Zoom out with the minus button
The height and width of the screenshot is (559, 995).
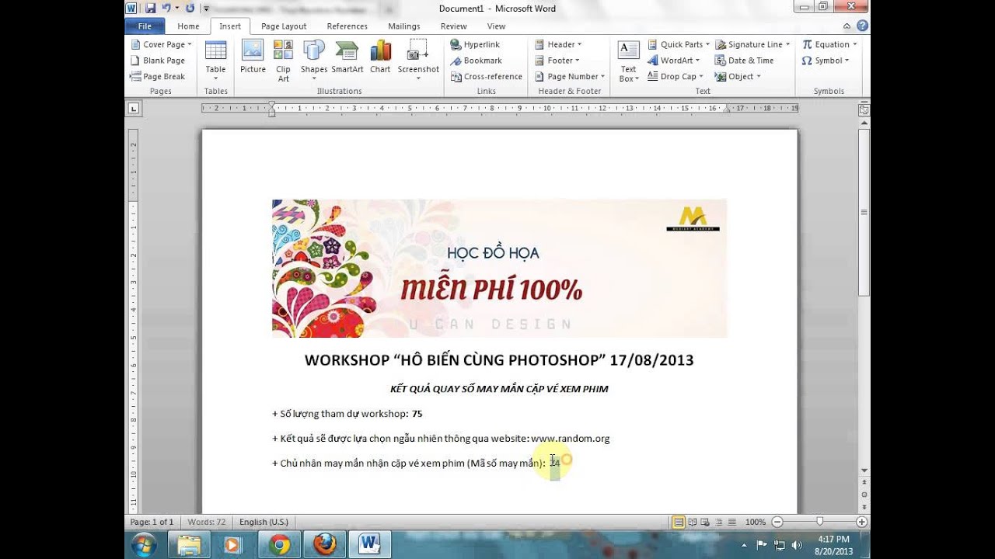coord(777,523)
